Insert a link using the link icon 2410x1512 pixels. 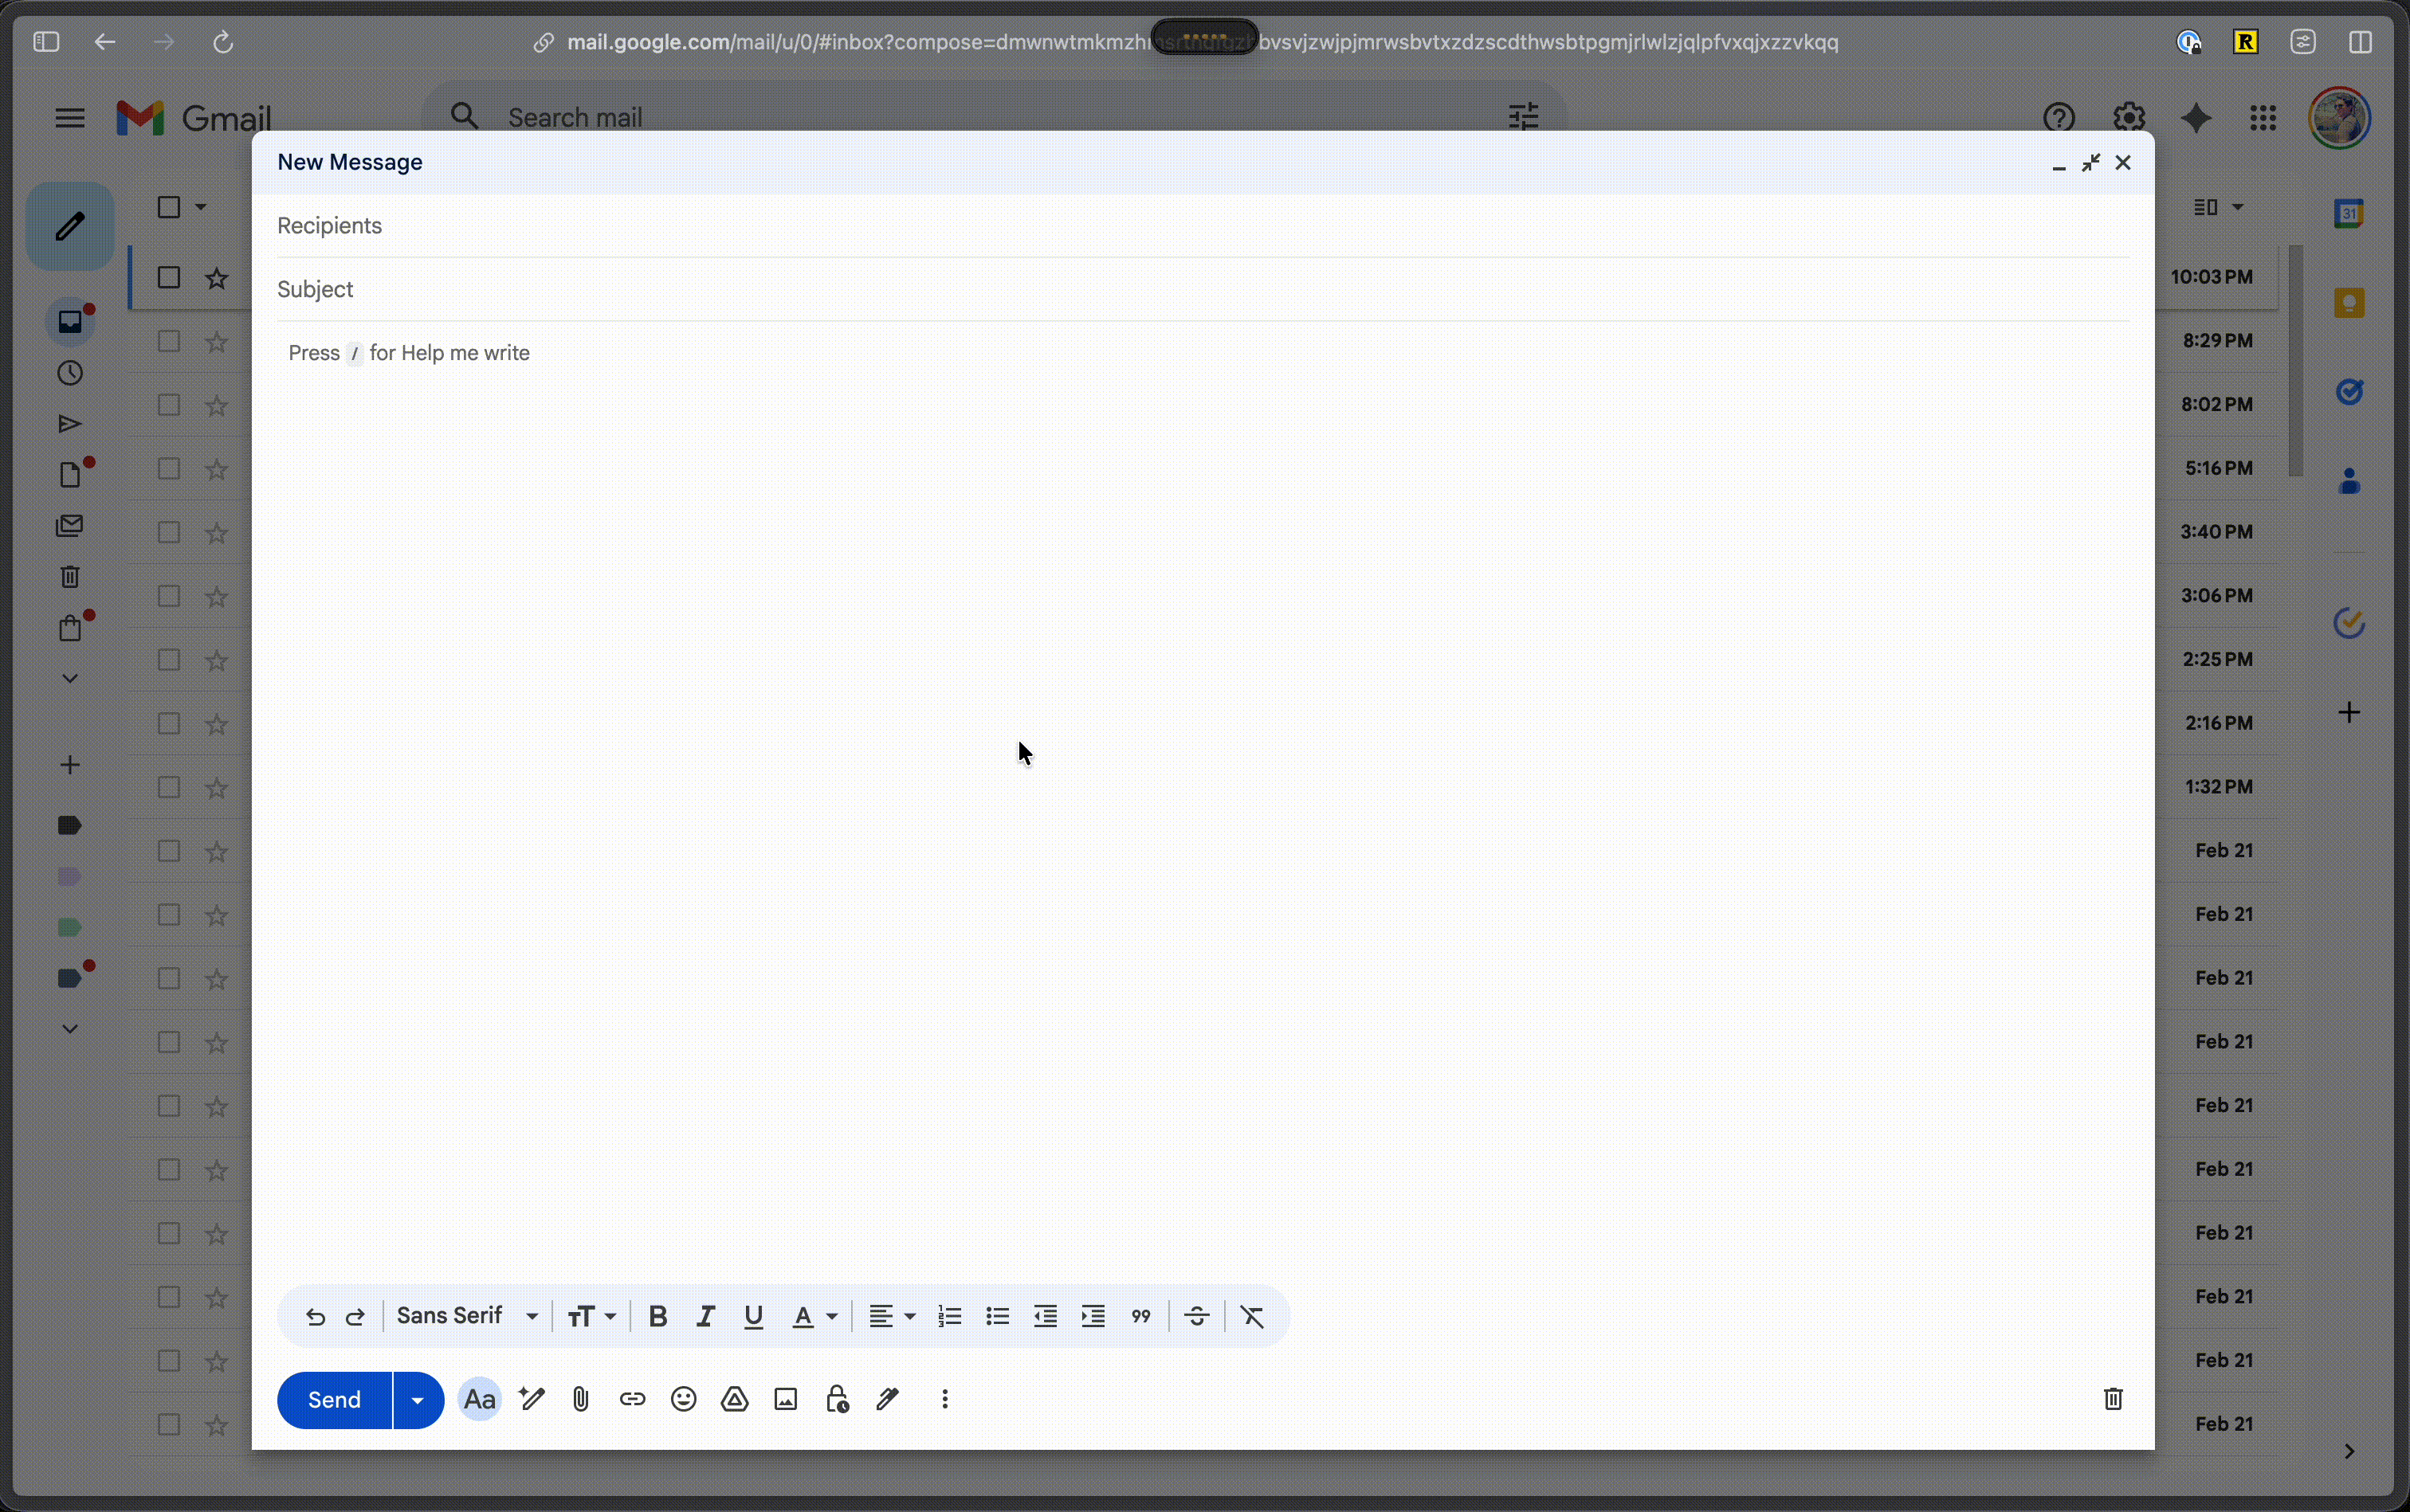coord(632,1399)
